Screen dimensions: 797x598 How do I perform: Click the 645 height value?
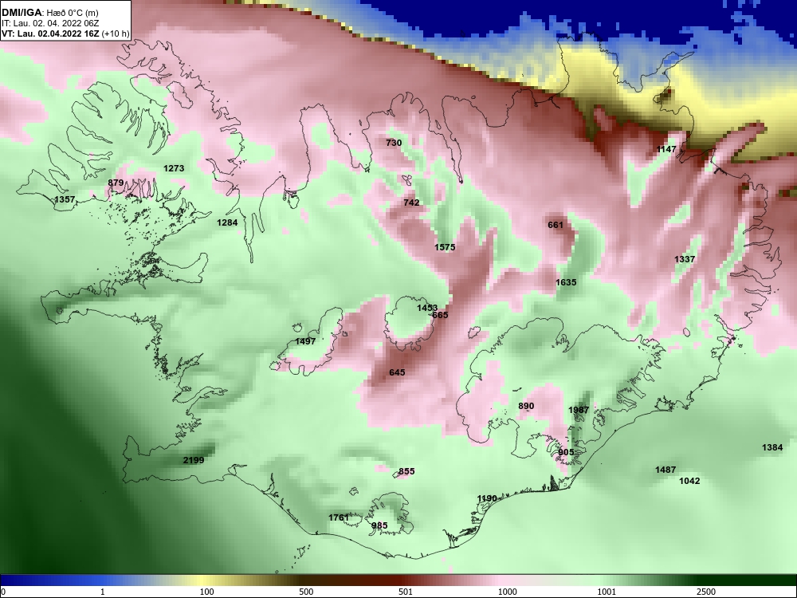pos(397,372)
